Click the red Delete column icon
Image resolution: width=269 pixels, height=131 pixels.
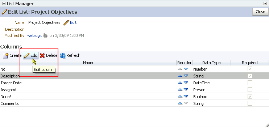coord(42,55)
